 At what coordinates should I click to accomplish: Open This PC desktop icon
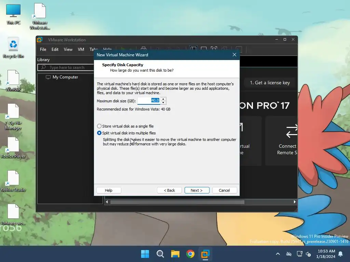(x=13, y=14)
